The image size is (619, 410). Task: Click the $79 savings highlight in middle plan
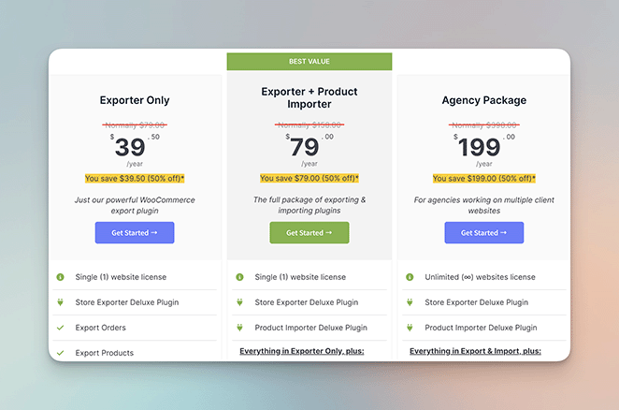tap(309, 178)
